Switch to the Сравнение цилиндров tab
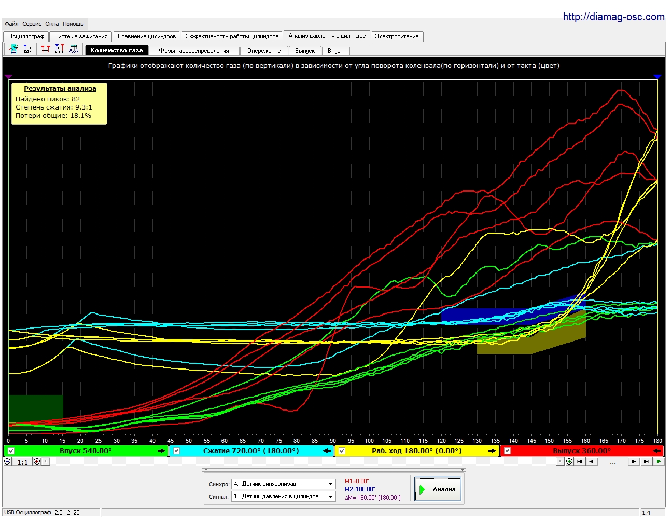The image size is (672, 519). click(147, 36)
